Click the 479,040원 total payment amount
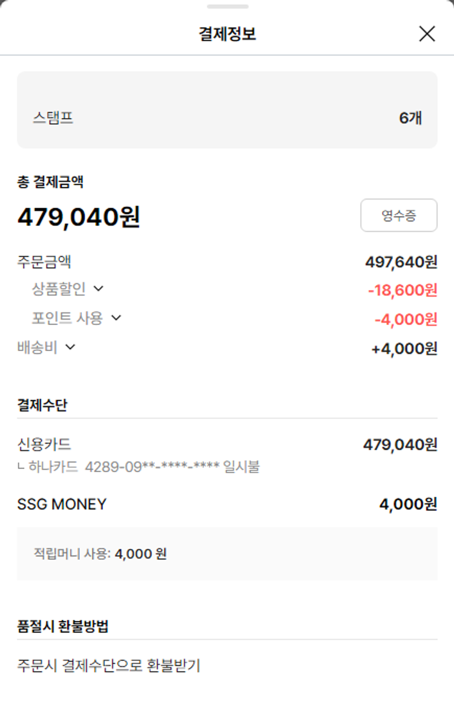The width and height of the screenshot is (454, 722). pyautogui.click(x=79, y=217)
